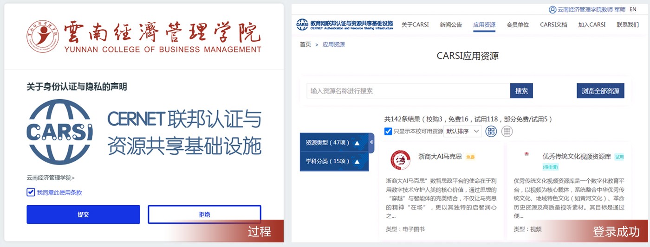
Task: Click 类型：电子图书 text
Action: pos(405,229)
